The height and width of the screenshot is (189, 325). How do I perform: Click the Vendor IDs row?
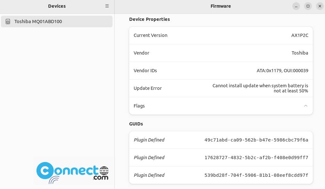point(221,71)
